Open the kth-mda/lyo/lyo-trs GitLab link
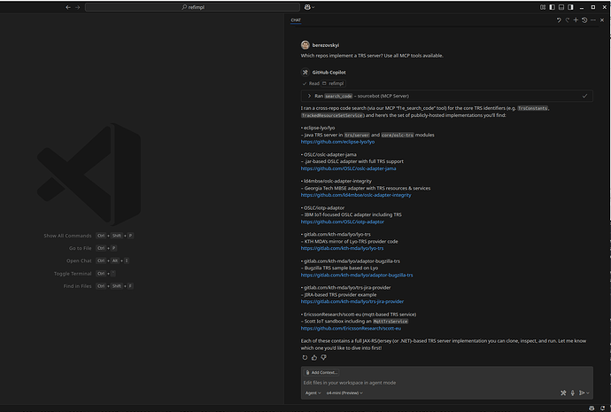Image resolution: width=611 pixels, height=412 pixels. point(342,248)
